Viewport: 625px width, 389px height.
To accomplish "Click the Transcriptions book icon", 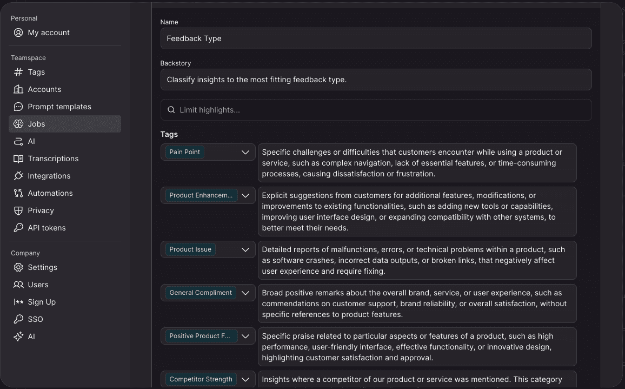I will (x=18, y=159).
